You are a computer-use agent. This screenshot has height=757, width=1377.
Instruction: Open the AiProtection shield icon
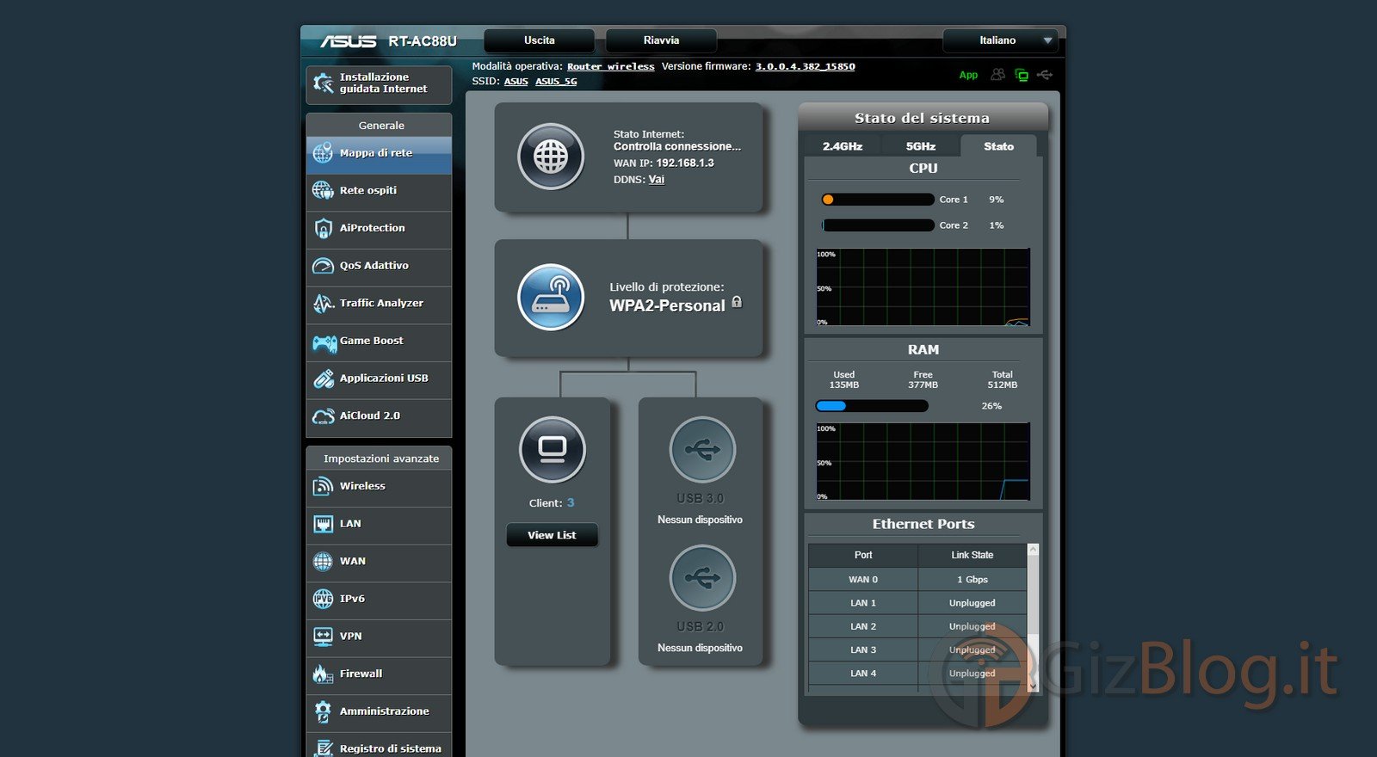[x=323, y=228]
